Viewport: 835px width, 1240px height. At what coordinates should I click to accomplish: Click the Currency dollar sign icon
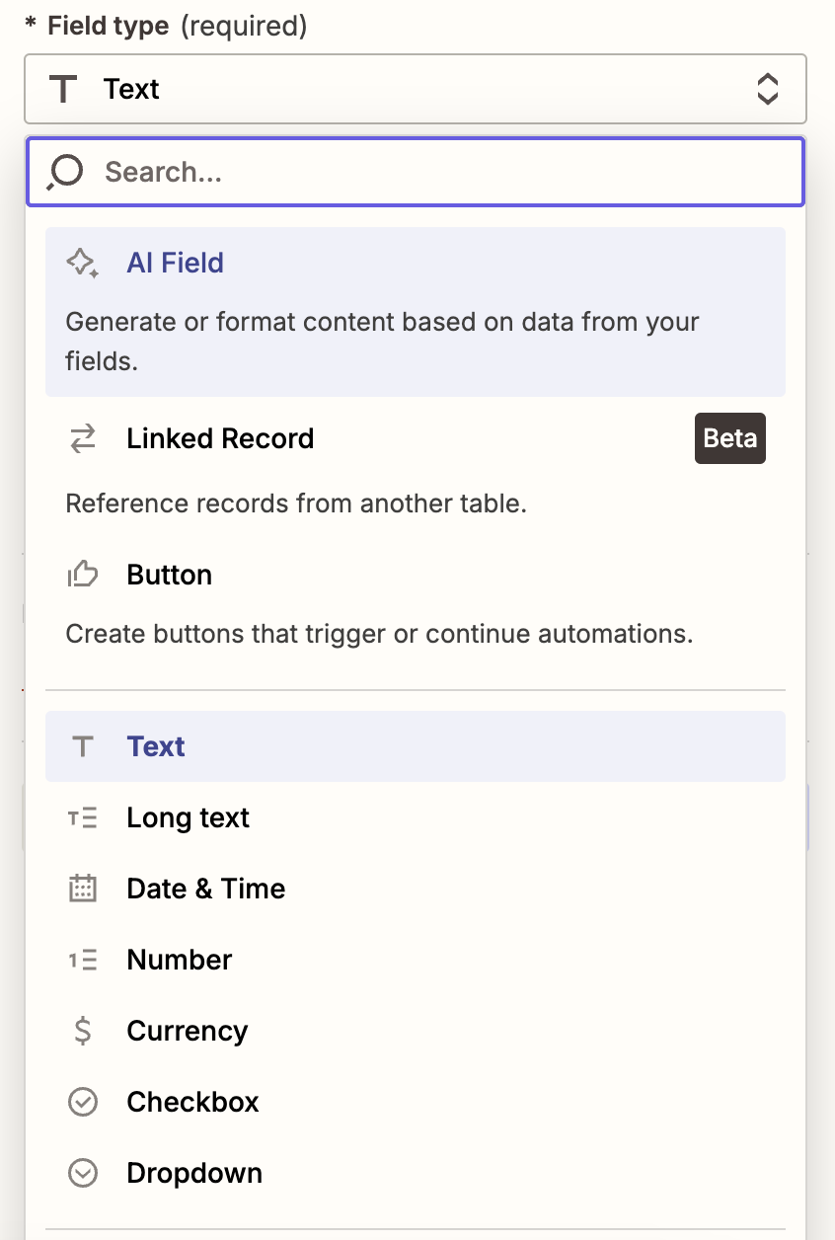point(83,1031)
